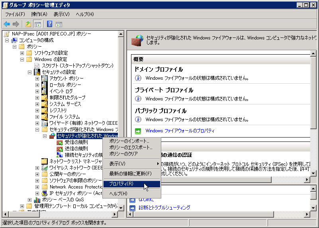Click the ワイヤード (有線) ネットワーク icon

point(45,123)
